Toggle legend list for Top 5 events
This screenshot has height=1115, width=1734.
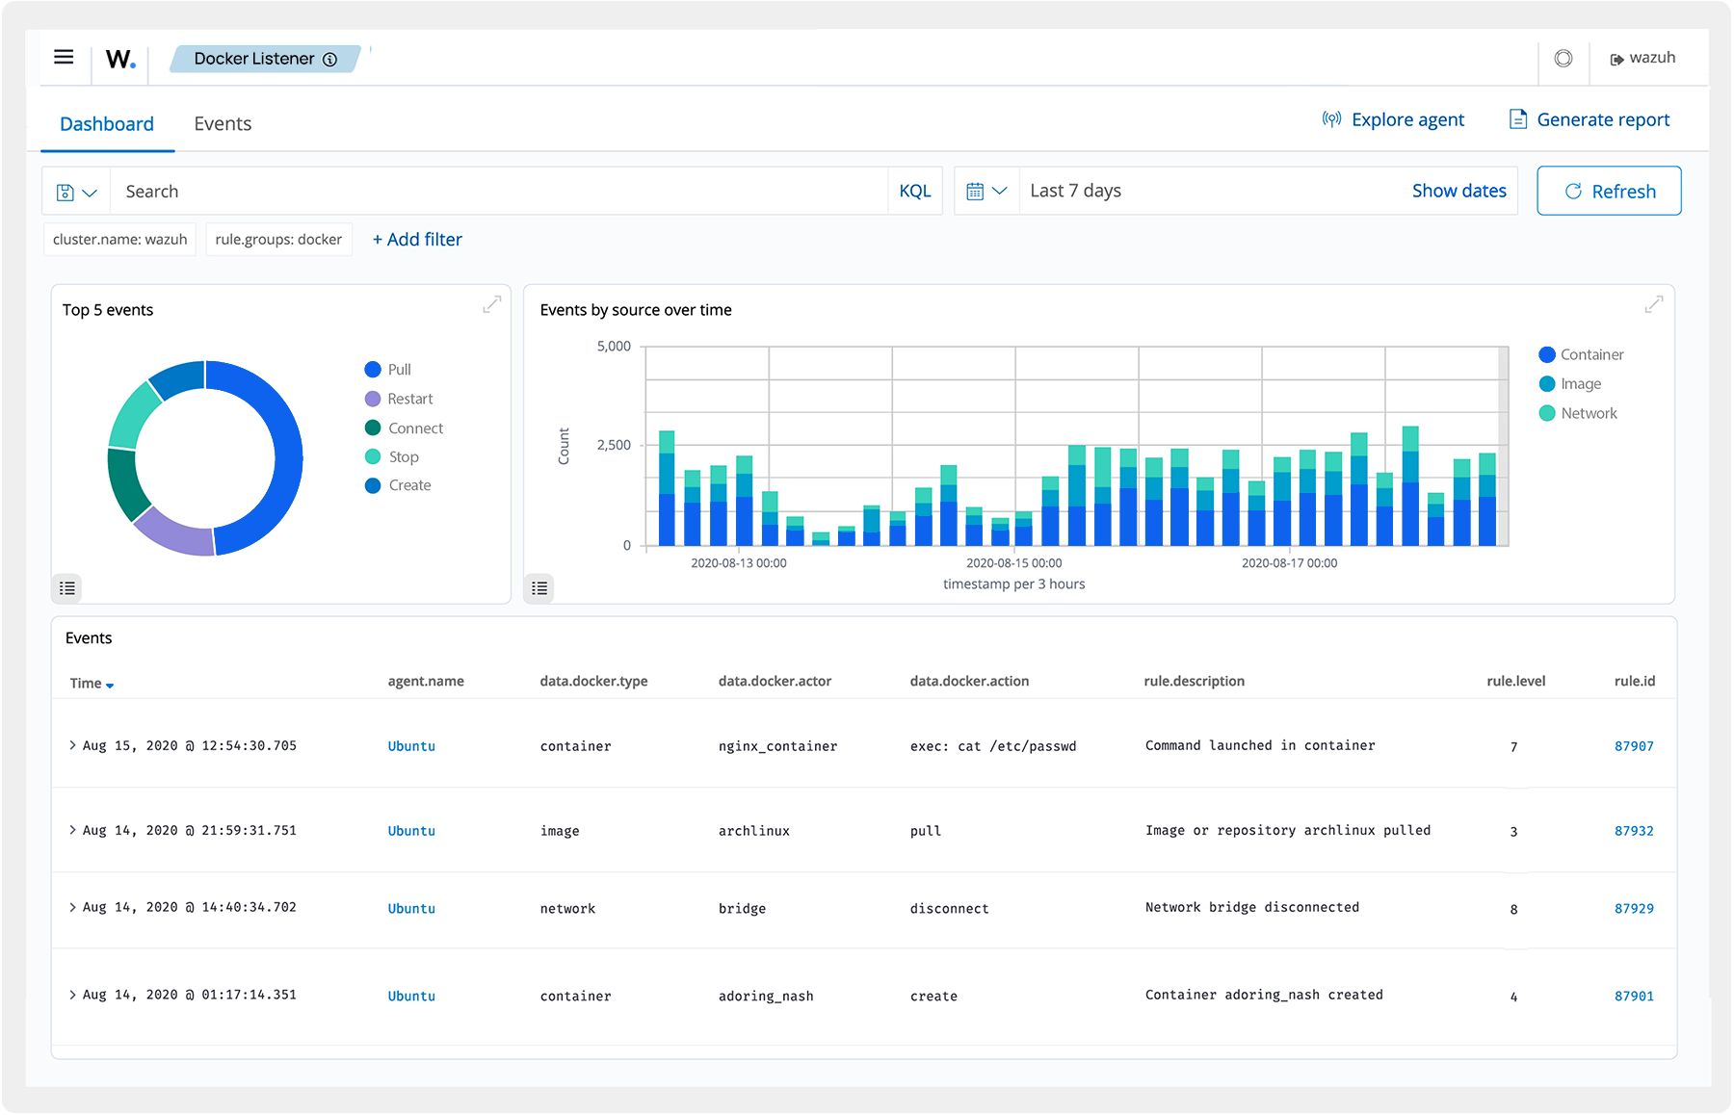coord(67,587)
